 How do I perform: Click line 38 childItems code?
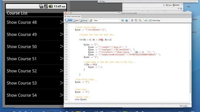click(x=90, y=30)
